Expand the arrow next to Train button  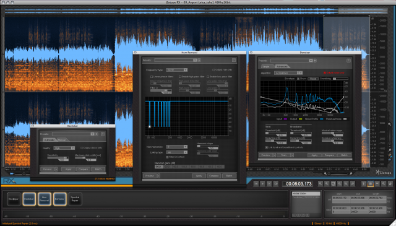[x=292, y=155]
